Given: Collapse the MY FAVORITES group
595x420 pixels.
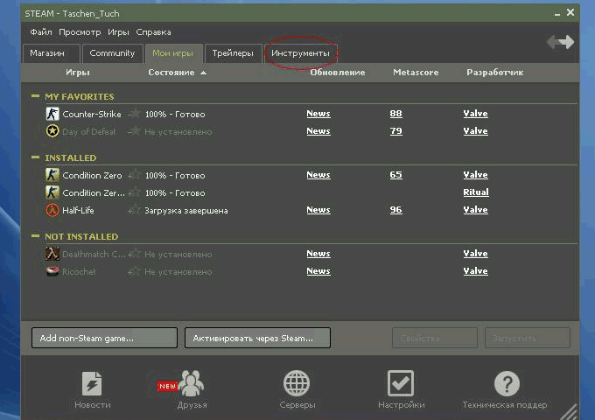Looking at the screenshot, I should [x=35, y=96].
